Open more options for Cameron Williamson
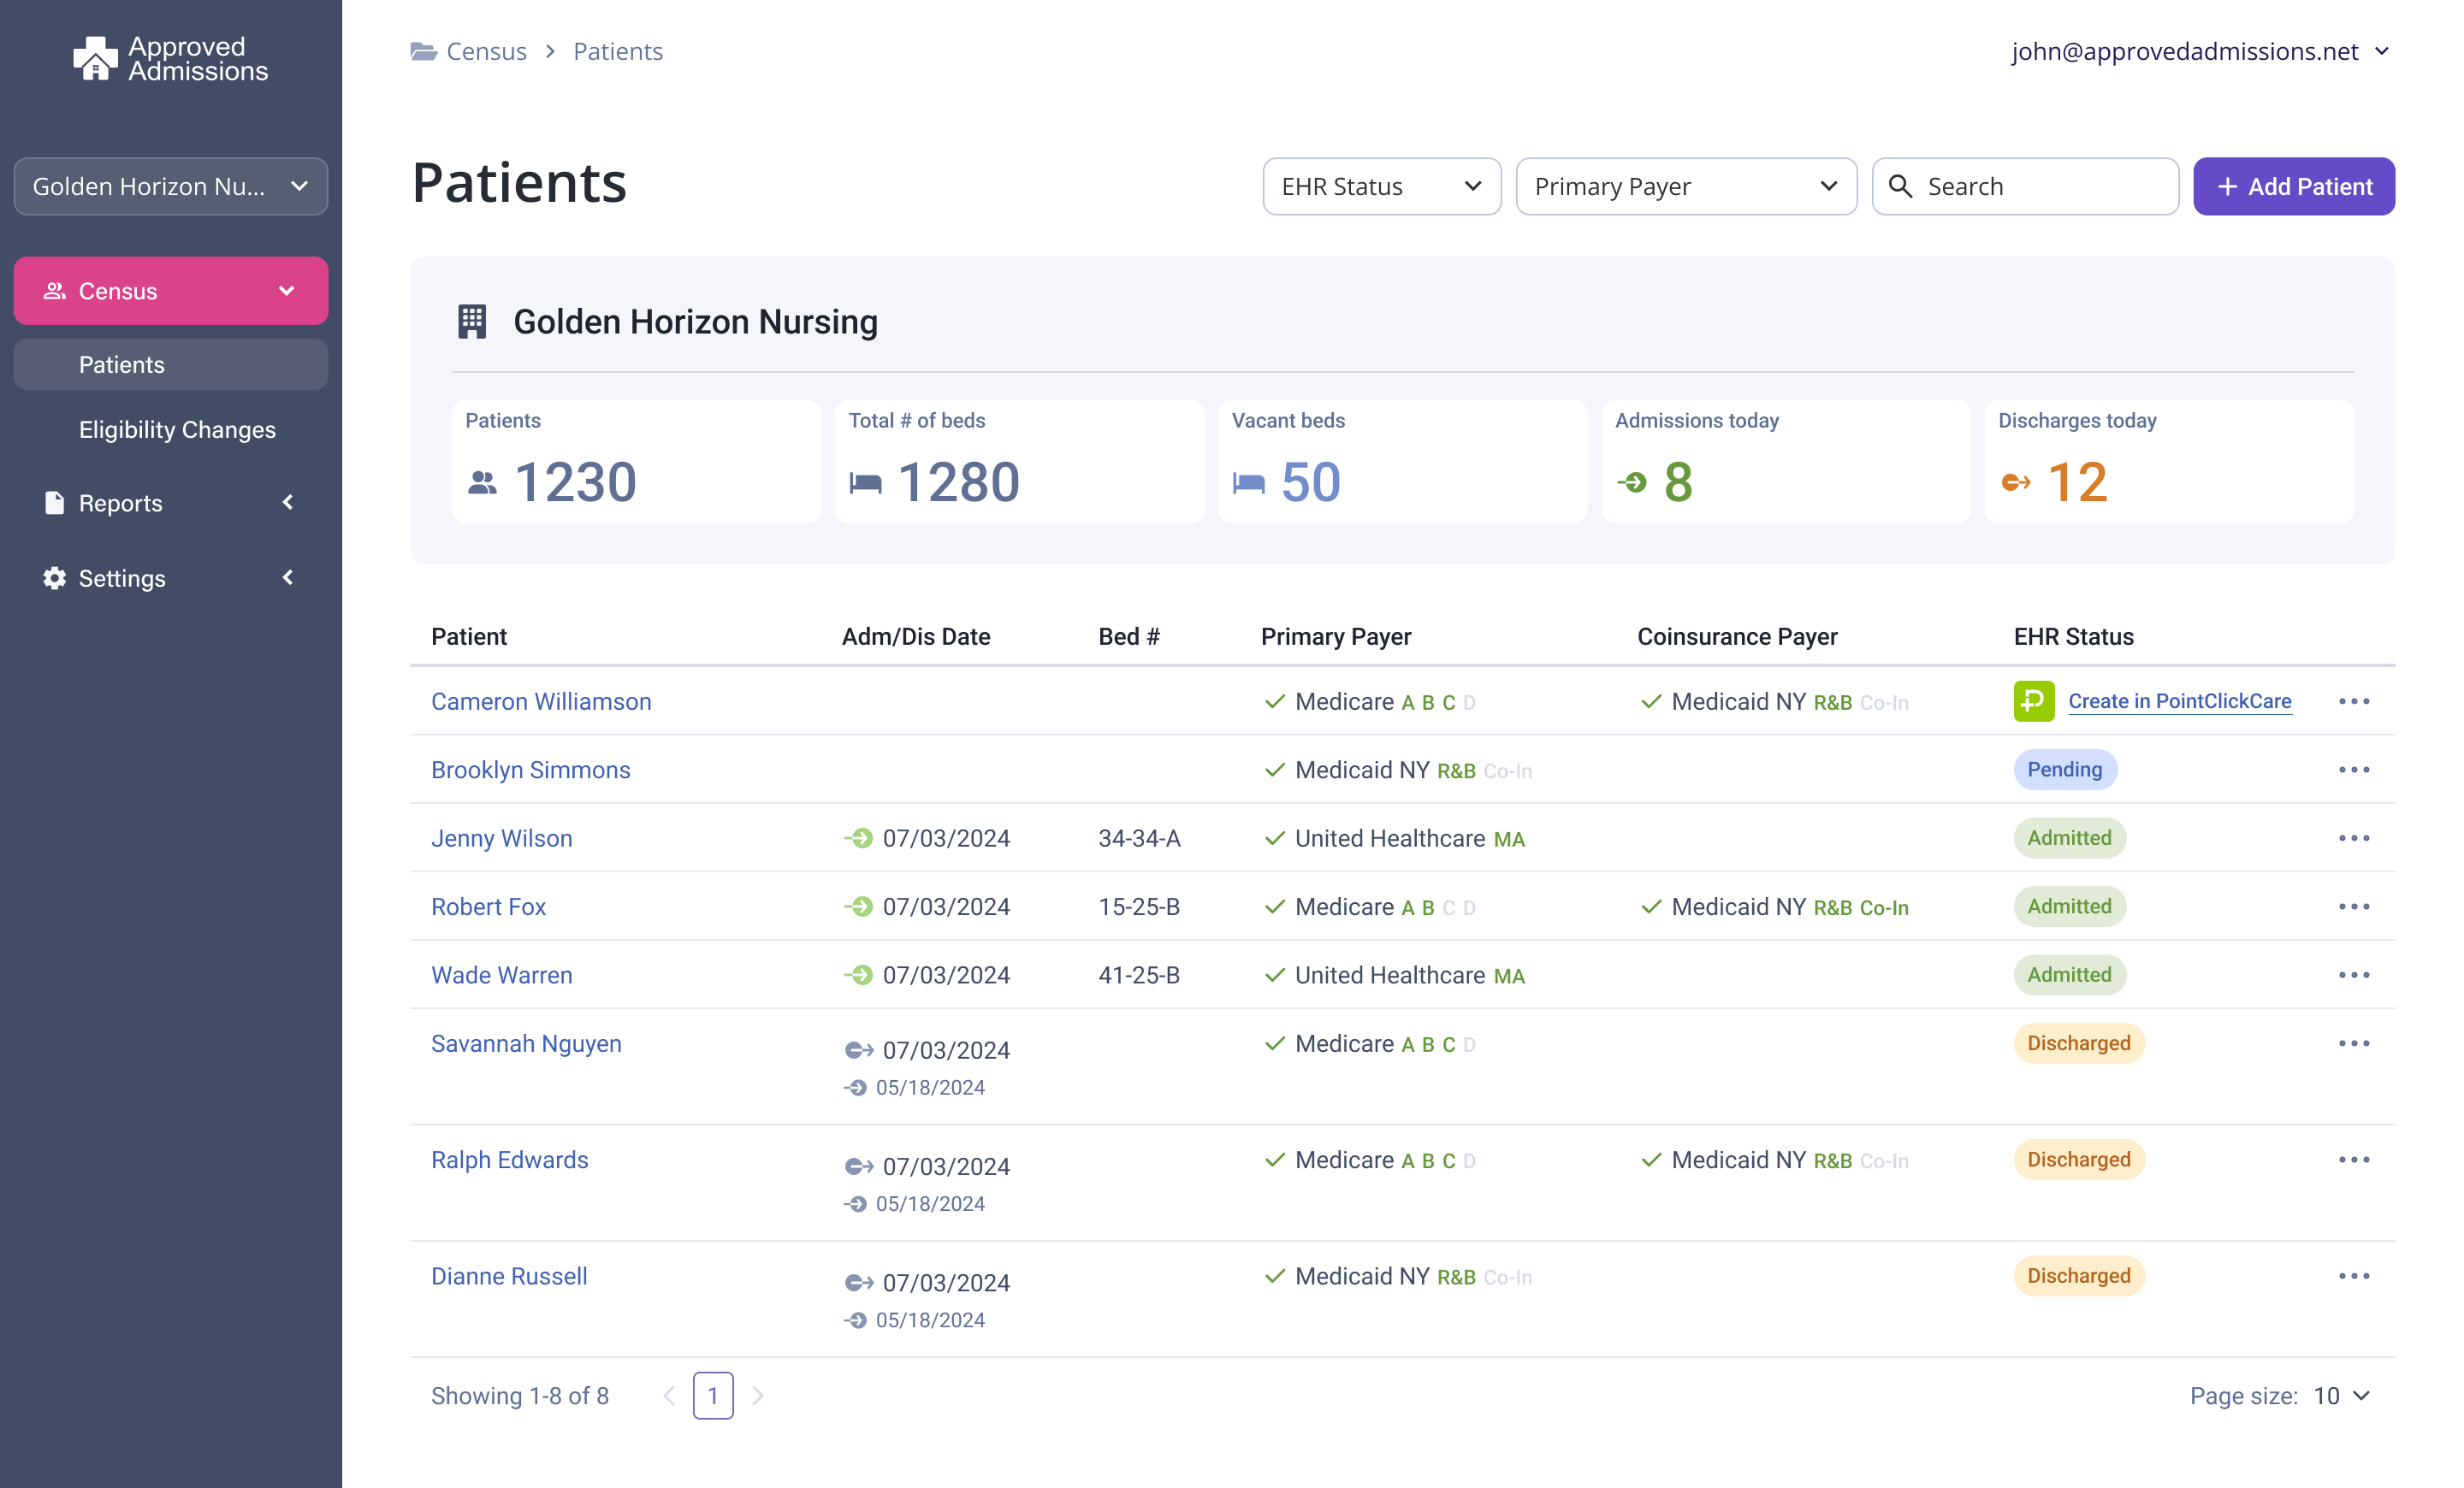Image resolution: width=2464 pixels, height=1488 pixels. (2353, 700)
